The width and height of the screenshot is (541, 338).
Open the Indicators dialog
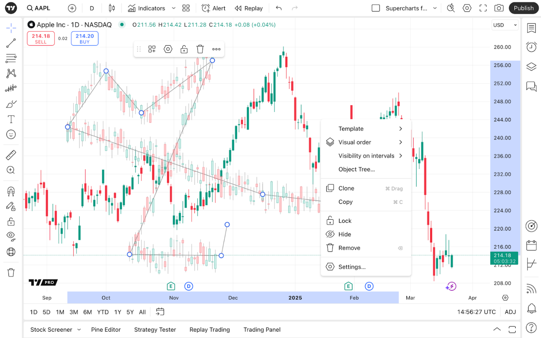[146, 8]
